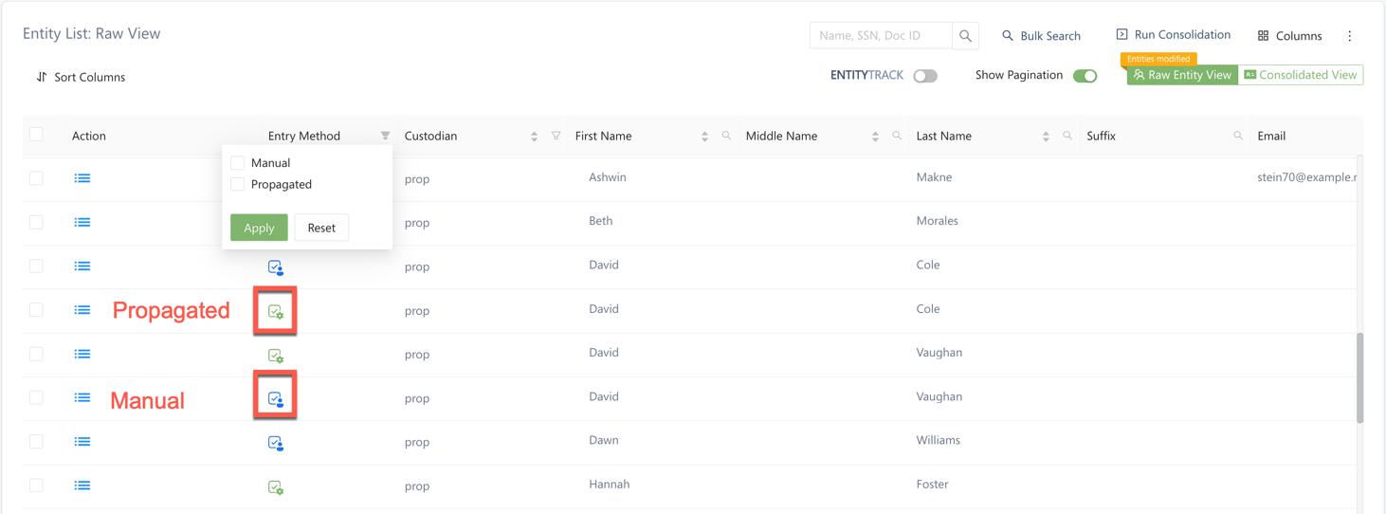Open First Name column search icon
Viewport: 1386px width, 514px height.
pos(726,136)
